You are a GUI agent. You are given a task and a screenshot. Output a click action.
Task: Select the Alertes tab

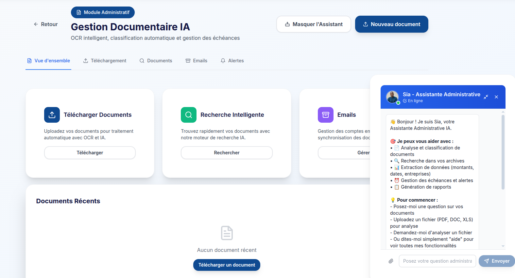(232, 61)
